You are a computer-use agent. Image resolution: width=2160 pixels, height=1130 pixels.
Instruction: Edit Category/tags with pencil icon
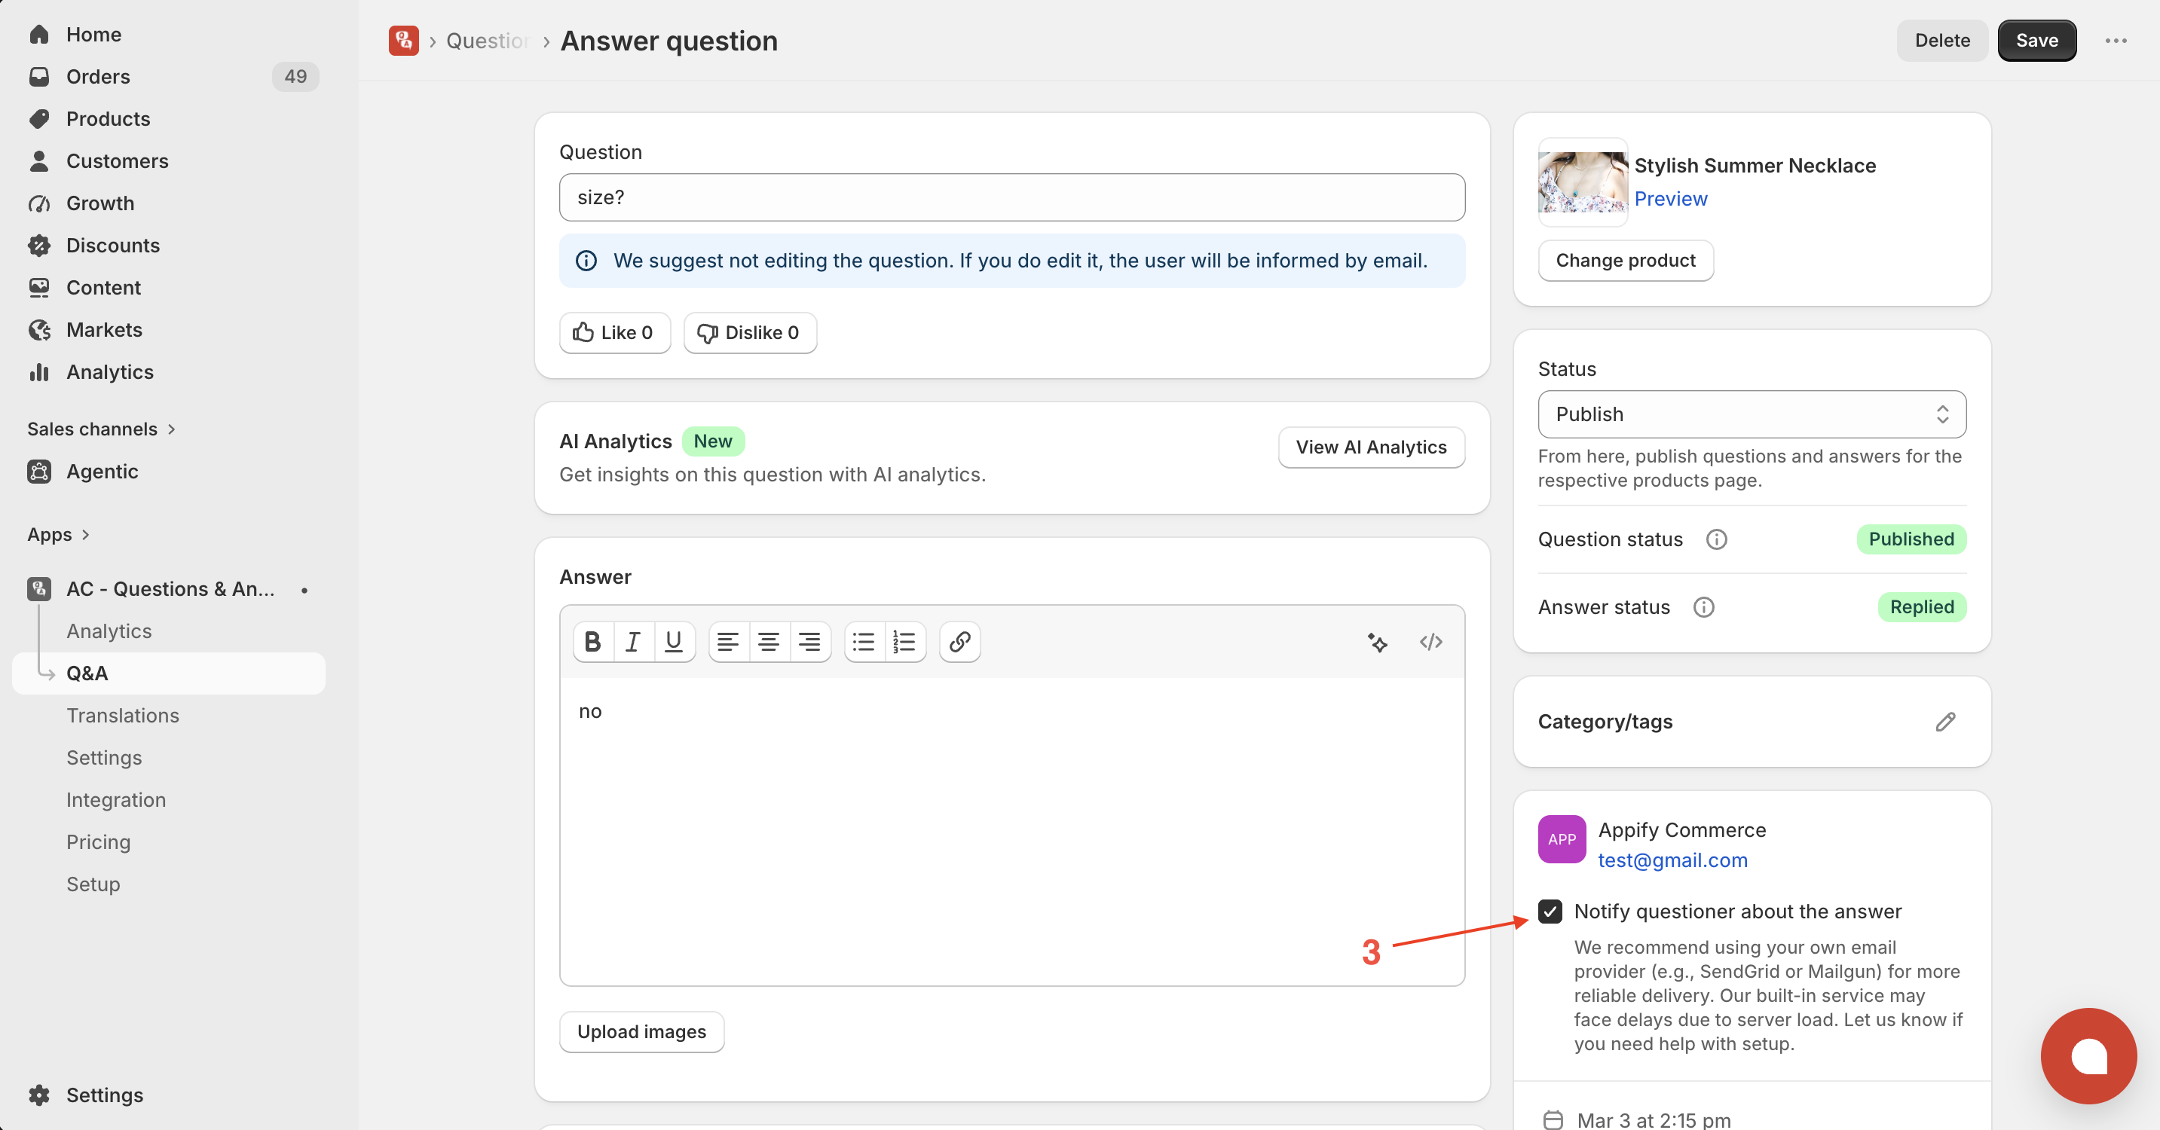pos(1945,722)
